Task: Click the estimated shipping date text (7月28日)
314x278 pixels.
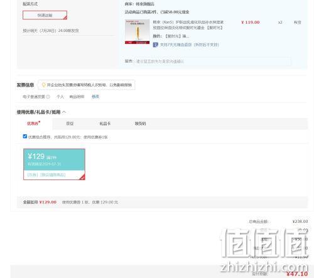Action: [51, 31]
